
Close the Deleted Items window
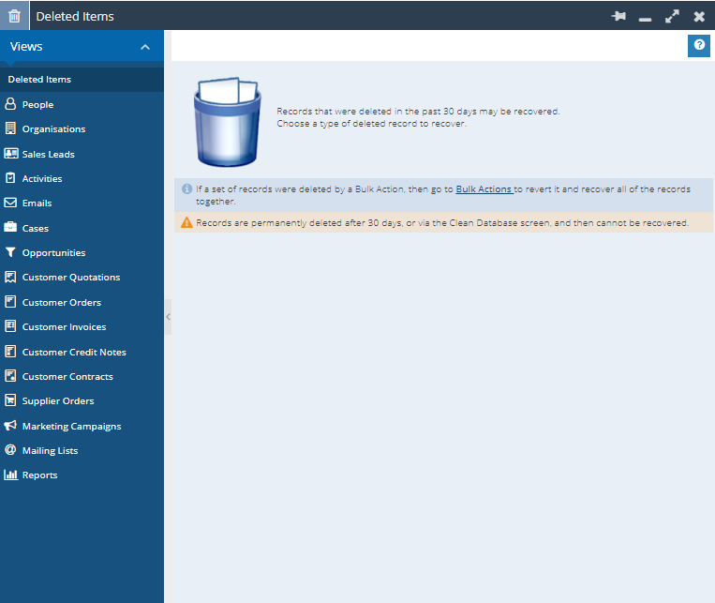click(699, 17)
